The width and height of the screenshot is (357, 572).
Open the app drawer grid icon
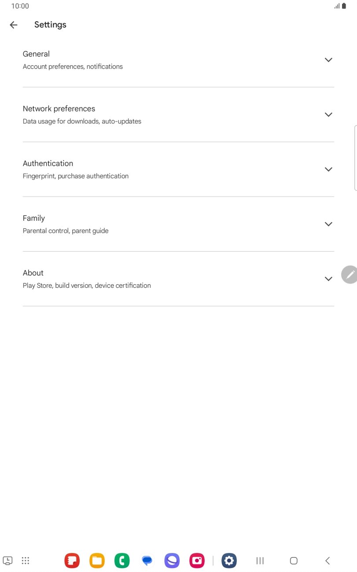(26, 561)
